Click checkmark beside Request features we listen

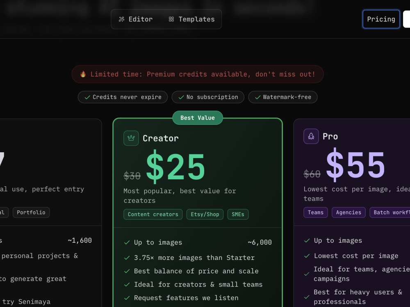tap(127, 298)
